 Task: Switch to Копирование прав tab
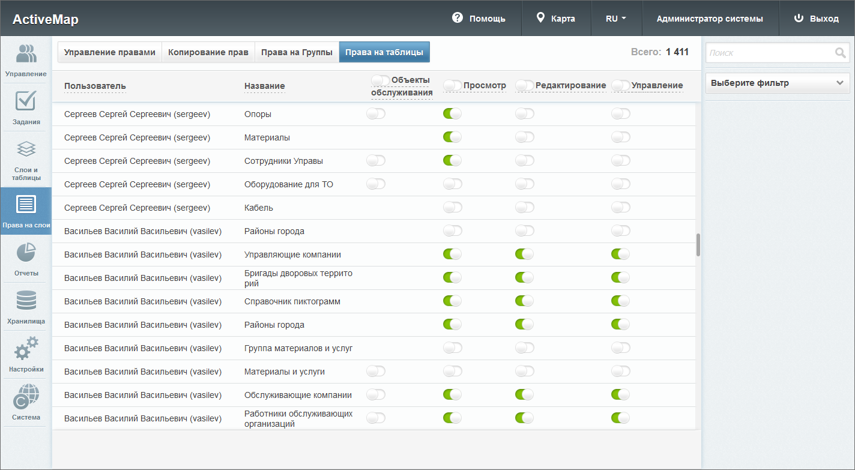pyautogui.click(x=208, y=52)
